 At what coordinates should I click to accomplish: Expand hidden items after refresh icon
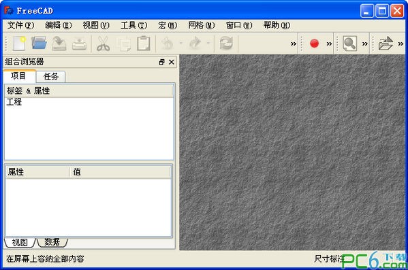[x=294, y=44]
